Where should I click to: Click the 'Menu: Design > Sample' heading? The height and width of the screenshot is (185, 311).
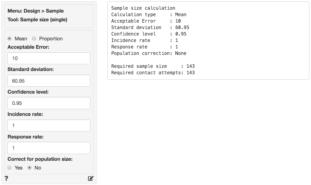(x=36, y=11)
